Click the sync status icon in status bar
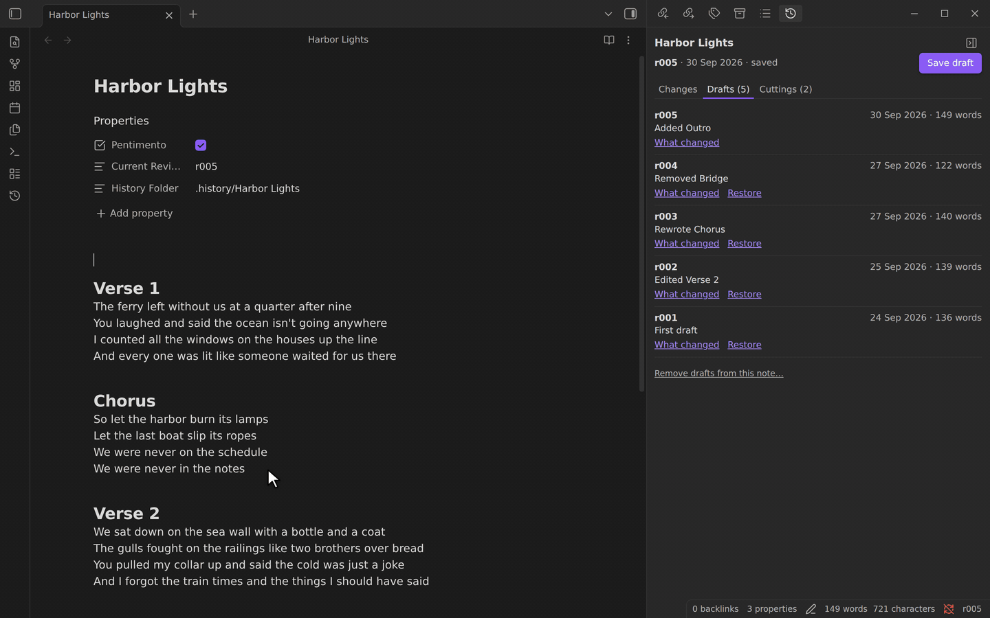 [949, 609]
